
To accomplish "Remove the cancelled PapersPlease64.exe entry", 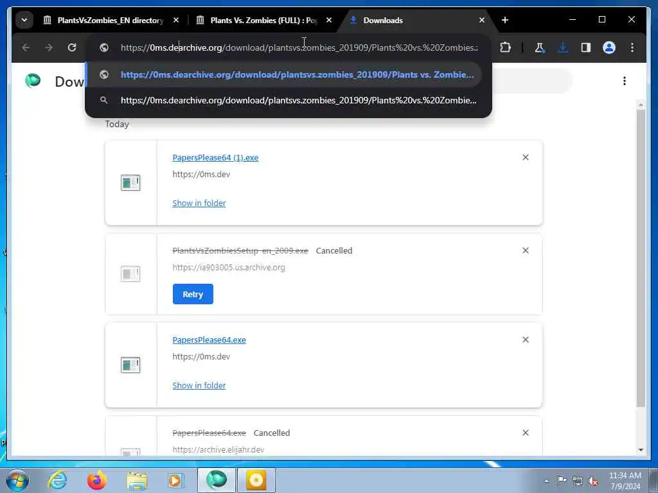I will (x=526, y=433).
